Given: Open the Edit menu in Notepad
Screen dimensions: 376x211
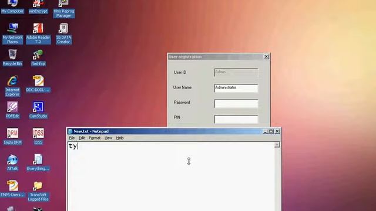Looking at the screenshot, I should coord(82,138).
